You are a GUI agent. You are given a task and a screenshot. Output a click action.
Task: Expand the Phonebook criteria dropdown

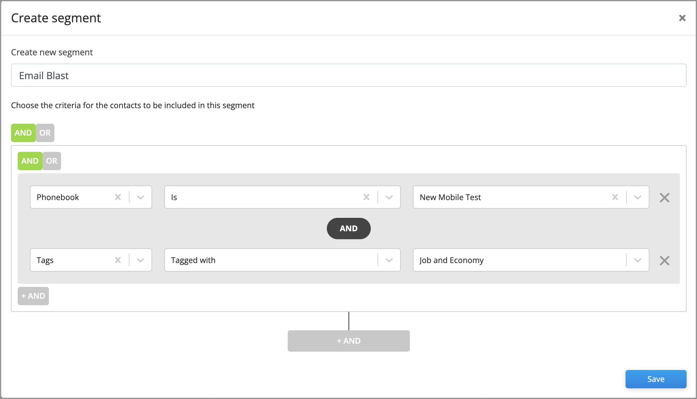point(140,197)
